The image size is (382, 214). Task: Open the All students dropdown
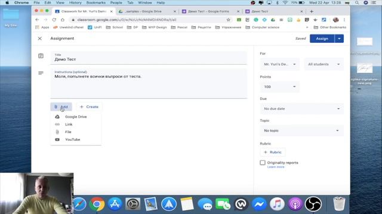[x=324, y=64]
